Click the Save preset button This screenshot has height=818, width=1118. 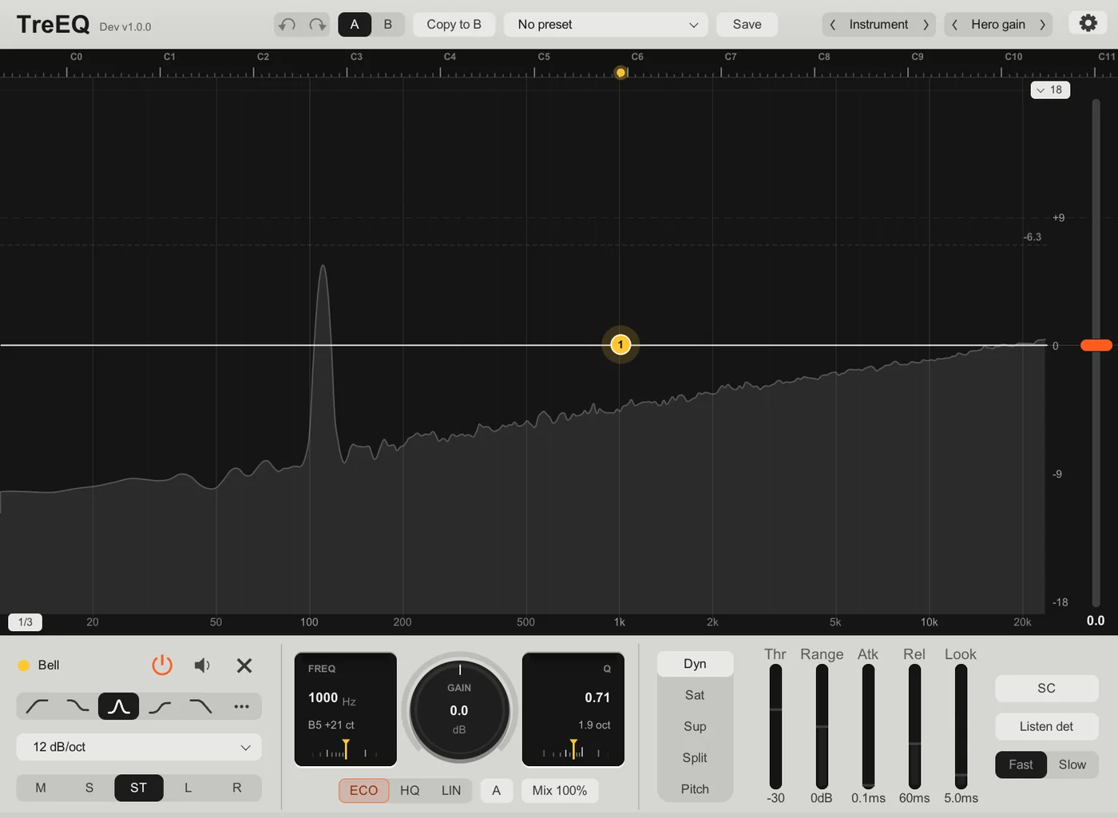pyautogui.click(x=747, y=25)
